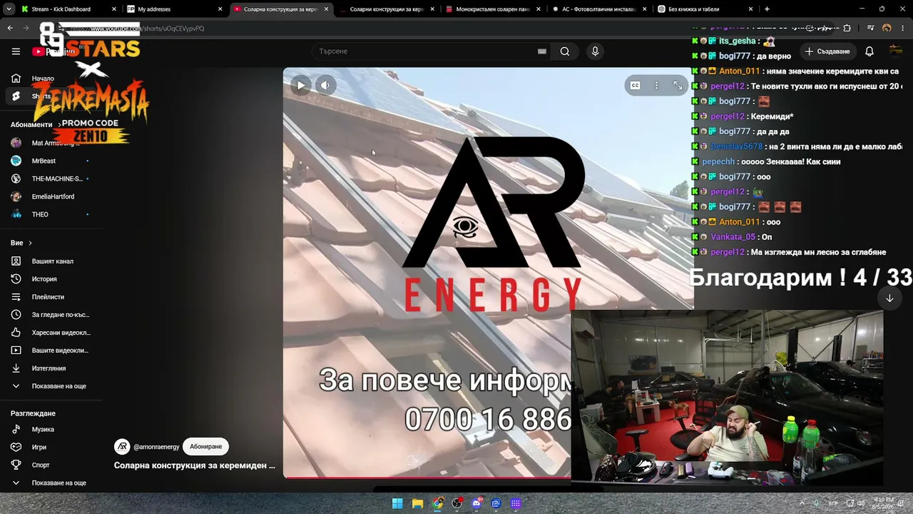Subscribe with the Абониране button
This screenshot has height=514, width=913.
tap(205, 447)
